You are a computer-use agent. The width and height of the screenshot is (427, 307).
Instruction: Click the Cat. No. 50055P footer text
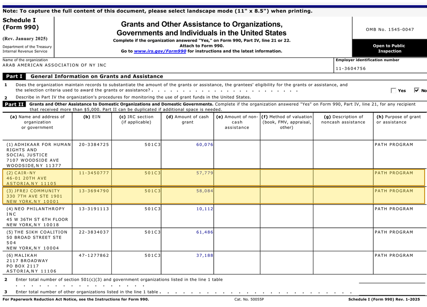pos(249,300)
